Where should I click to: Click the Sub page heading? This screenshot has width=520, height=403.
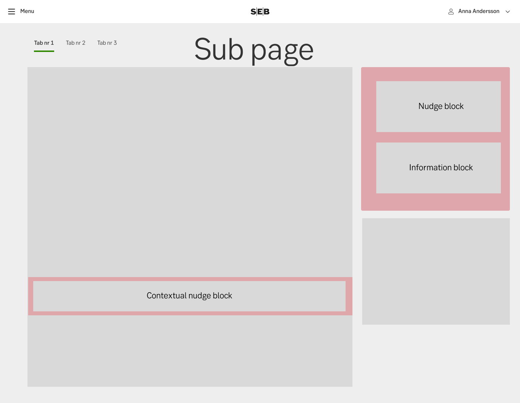click(254, 49)
